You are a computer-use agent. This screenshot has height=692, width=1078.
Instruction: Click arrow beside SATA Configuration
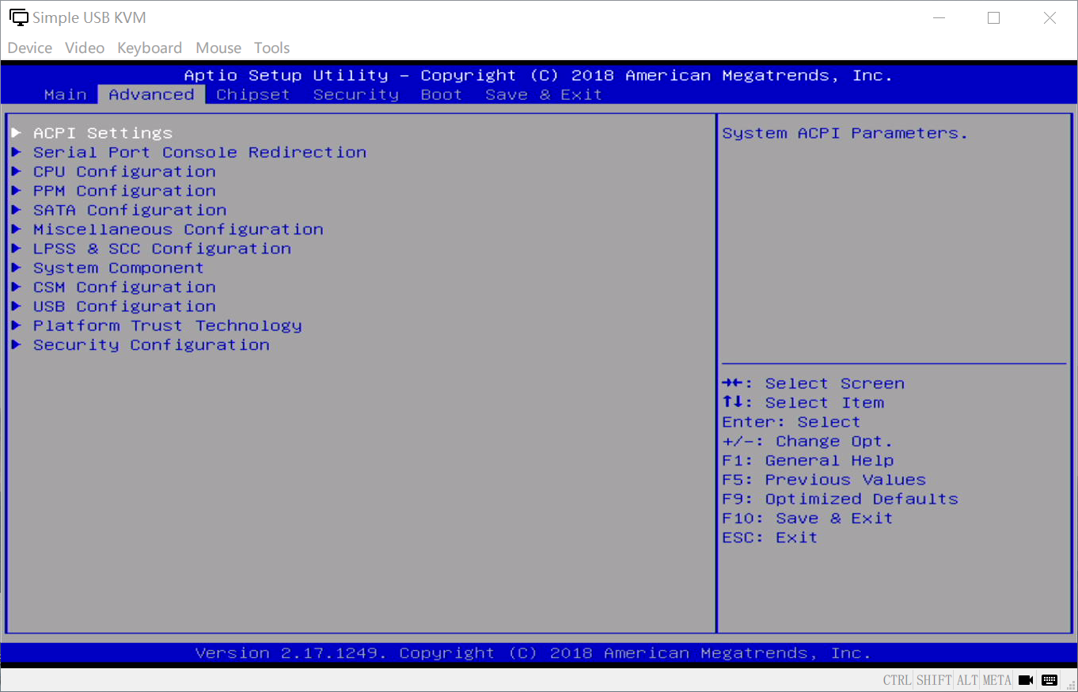pyautogui.click(x=16, y=210)
